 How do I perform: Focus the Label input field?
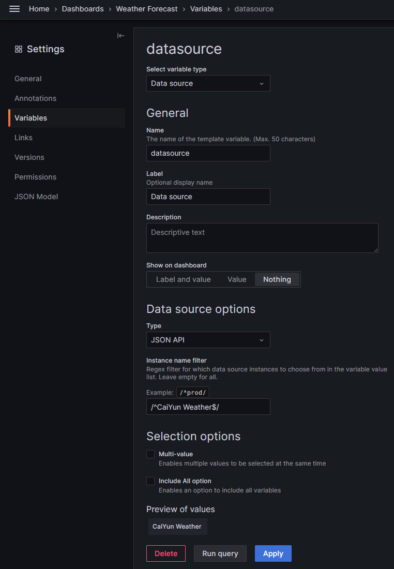[208, 197]
